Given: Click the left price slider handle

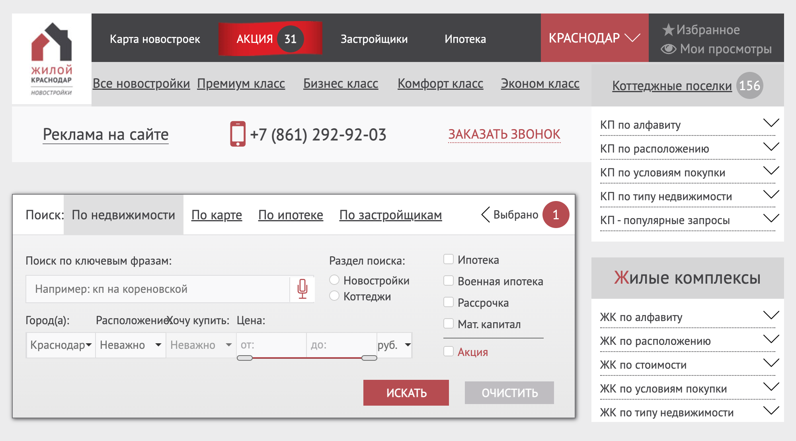Looking at the screenshot, I should click(244, 358).
